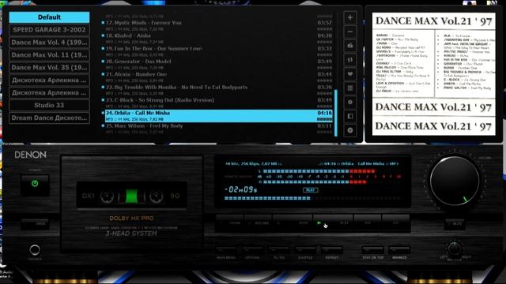Click the 44 kHz, 256 kbps info in deck display
Screen dimensions: 506x284
[x=254, y=163]
